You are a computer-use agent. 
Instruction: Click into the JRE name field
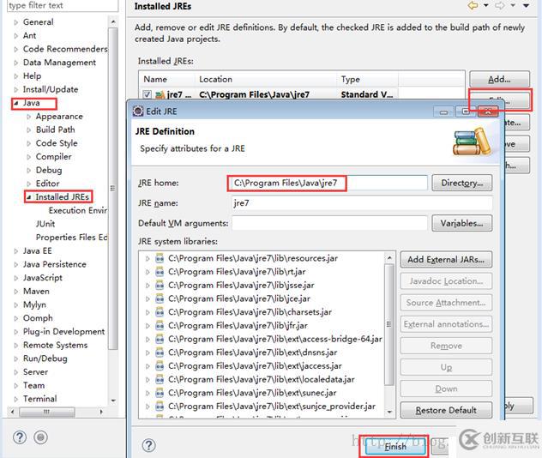362,203
